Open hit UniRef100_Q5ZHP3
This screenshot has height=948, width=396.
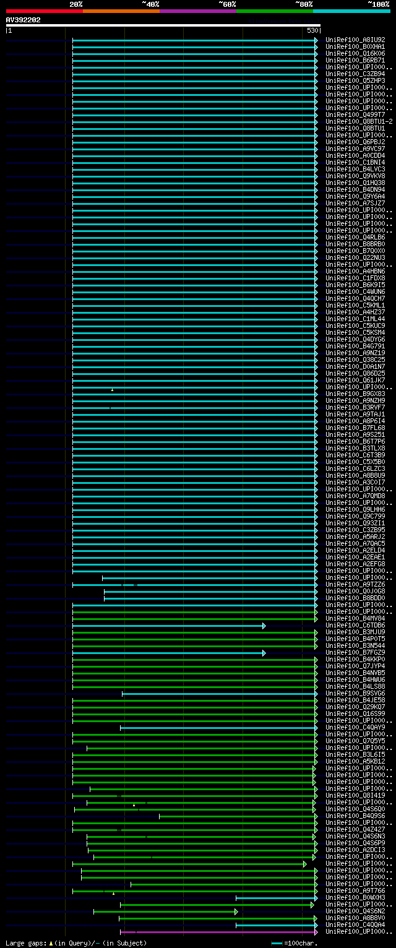pyautogui.click(x=355, y=80)
